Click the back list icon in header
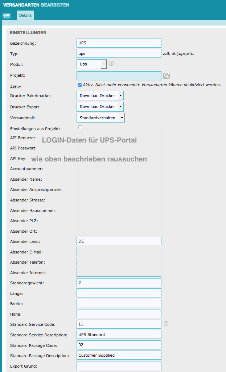Screen dimensions: 226x372 pyautogui.click(x=6, y=16)
